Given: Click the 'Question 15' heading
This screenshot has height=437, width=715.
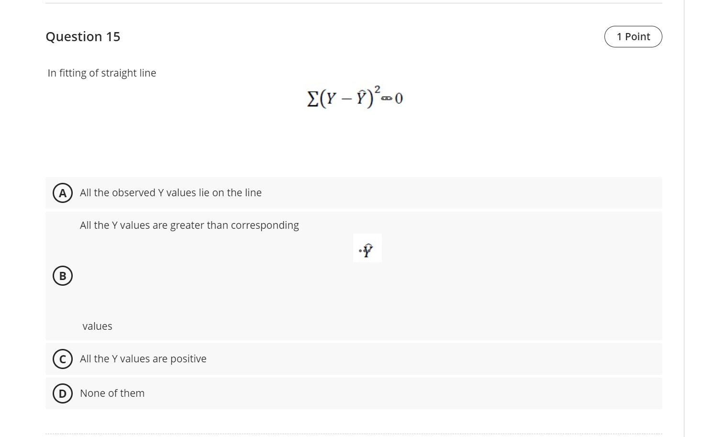Looking at the screenshot, I should (x=83, y=36).
